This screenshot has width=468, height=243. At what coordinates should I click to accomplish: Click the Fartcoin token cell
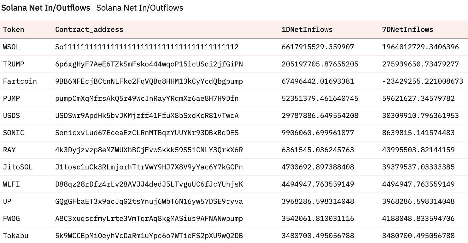click(20, 81)
